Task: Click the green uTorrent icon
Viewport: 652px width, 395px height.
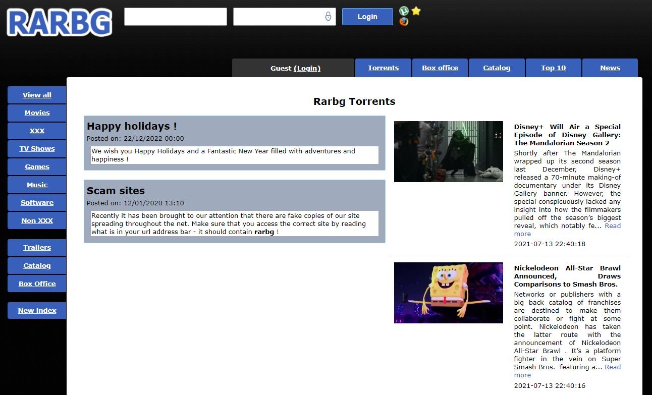Action: point(404,11)
